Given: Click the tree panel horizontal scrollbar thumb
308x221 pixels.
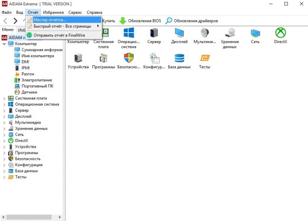Looking at the screenshot, I should click(29, 217).
